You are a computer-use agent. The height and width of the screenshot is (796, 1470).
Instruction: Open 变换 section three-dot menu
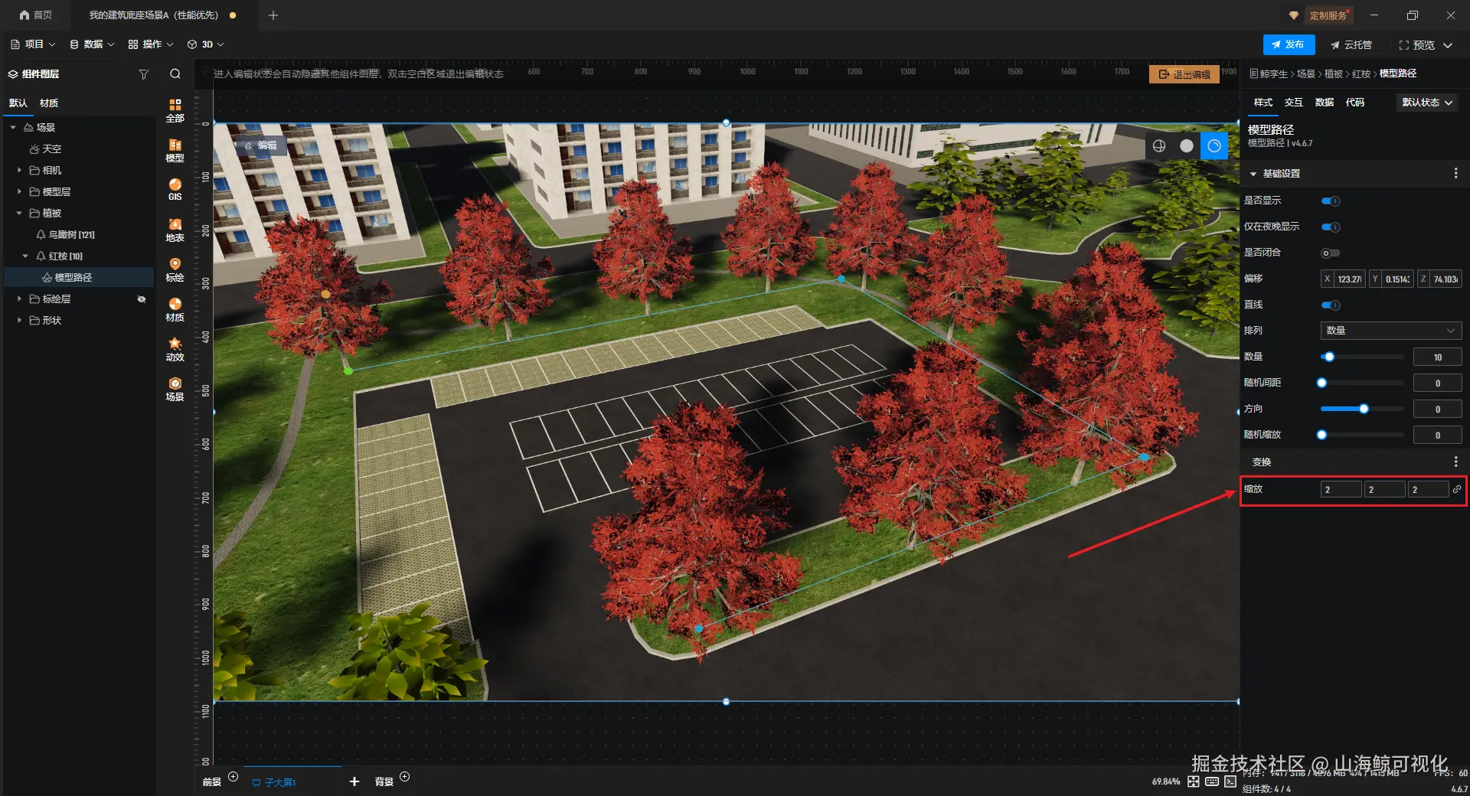tap(1455, 462)
